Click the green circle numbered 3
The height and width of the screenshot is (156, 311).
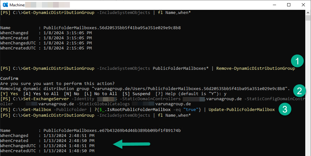285,109
